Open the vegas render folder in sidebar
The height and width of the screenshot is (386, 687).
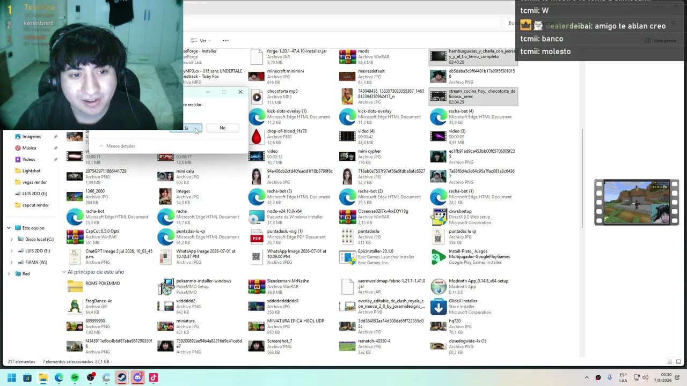(x=34, y=182)
